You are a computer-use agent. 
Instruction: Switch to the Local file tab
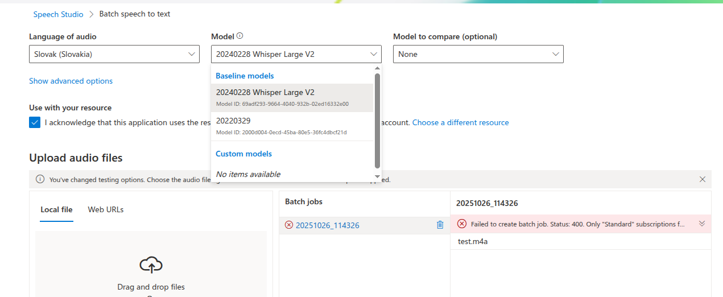click(x=56, y=209)
